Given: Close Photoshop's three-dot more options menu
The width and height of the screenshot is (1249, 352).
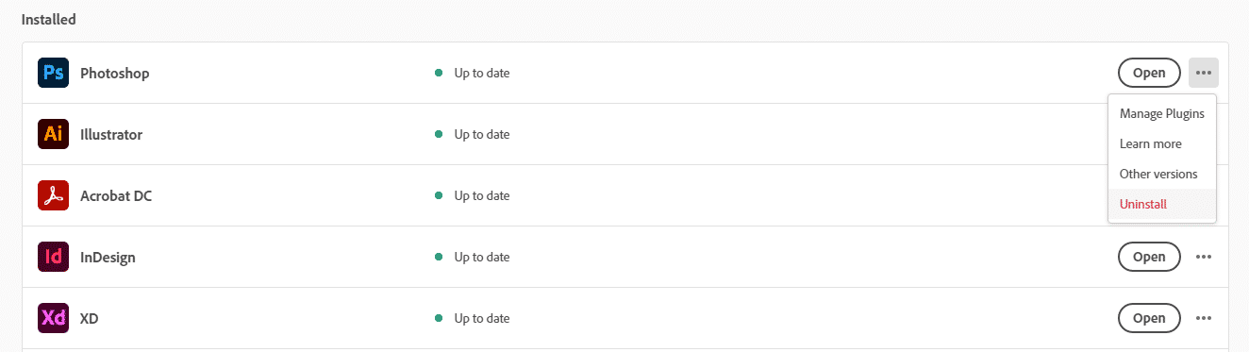Looking at the screenshot, I should (1204, 73).
